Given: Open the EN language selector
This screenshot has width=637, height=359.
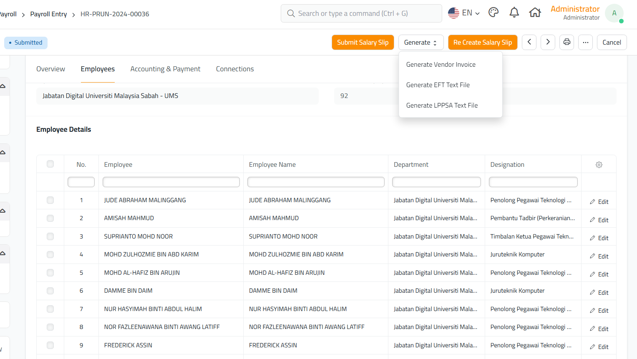Looking at the screenshot, I should pos(464,13).
